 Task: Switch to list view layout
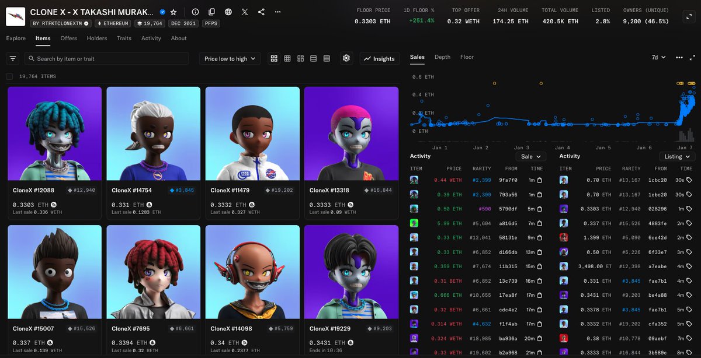[314, 58]
